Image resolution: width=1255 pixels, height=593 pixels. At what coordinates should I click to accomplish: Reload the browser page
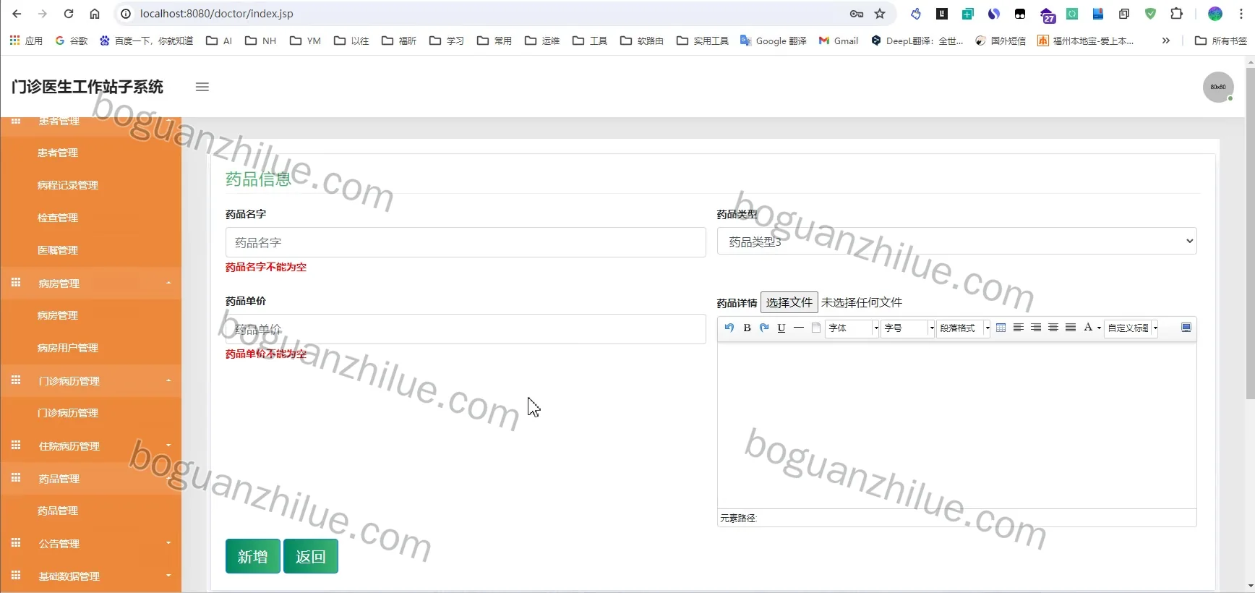pyautogui.click(x=69, y=14)
